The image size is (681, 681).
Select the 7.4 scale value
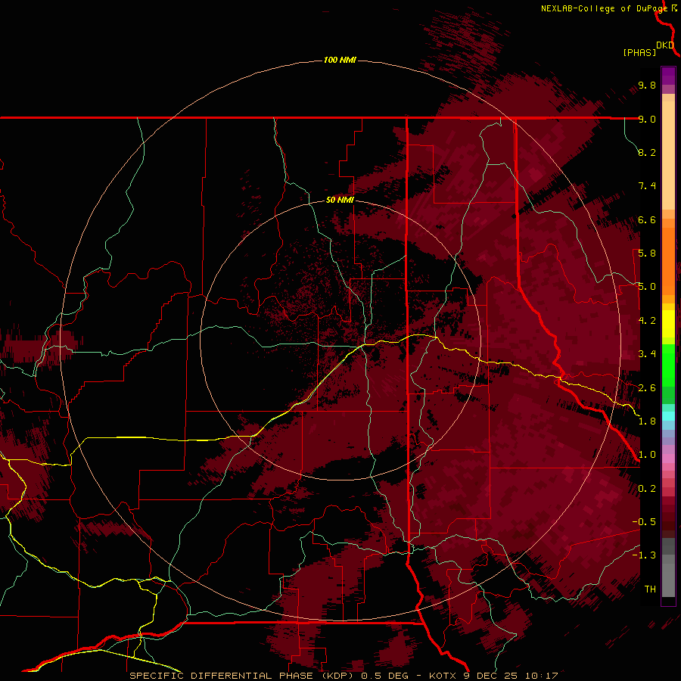(647, 186)
